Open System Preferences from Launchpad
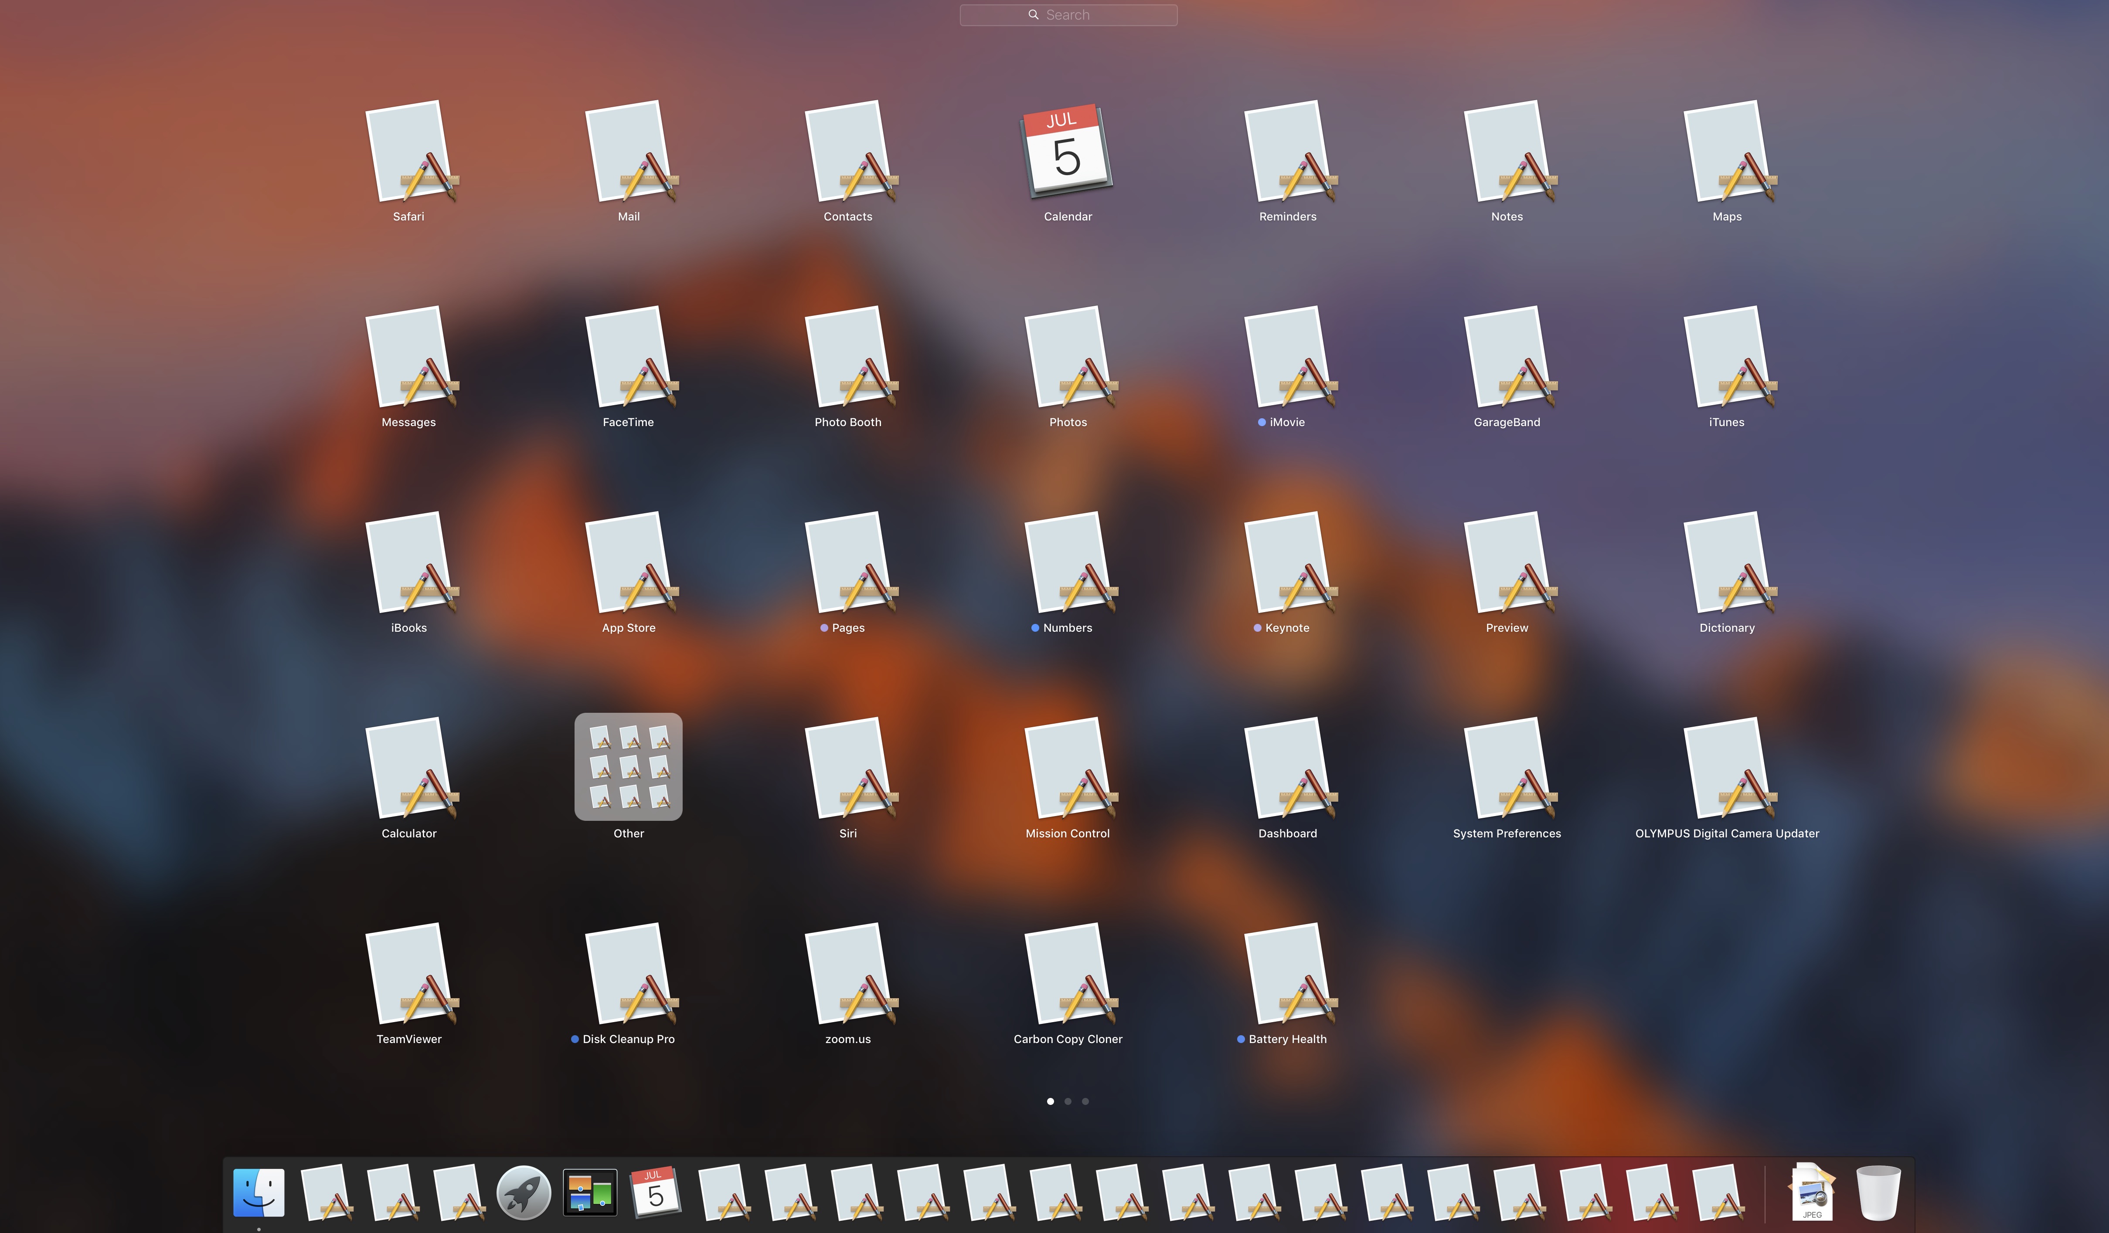 click(x=1507, y=769)
